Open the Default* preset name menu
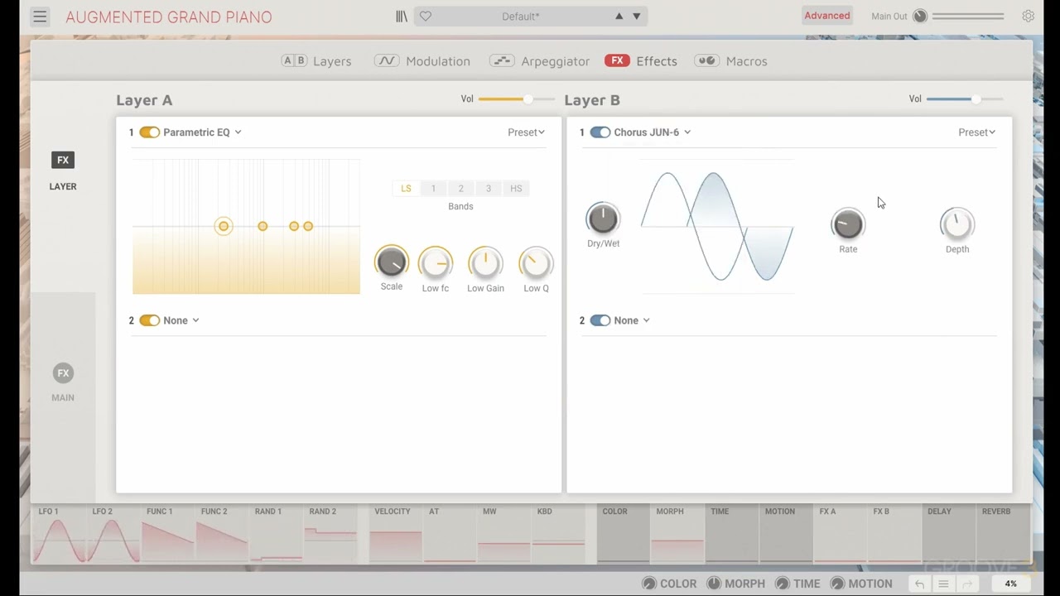The width and height of the screenshot is (1060, 596). 520,17
